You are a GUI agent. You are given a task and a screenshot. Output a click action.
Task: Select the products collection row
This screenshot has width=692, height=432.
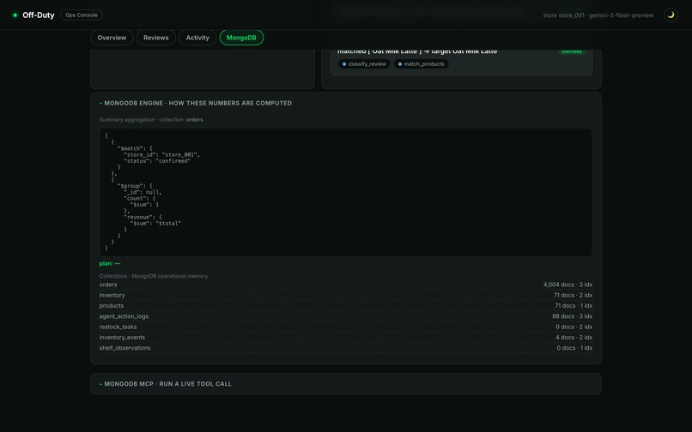tap(345, 306)
